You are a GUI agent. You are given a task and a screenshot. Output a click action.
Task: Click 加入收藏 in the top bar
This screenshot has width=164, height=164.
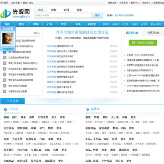(x=15, y=3)
